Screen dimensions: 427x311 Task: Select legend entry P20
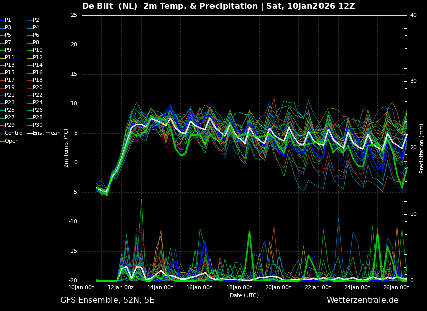[x=38, y=88]
